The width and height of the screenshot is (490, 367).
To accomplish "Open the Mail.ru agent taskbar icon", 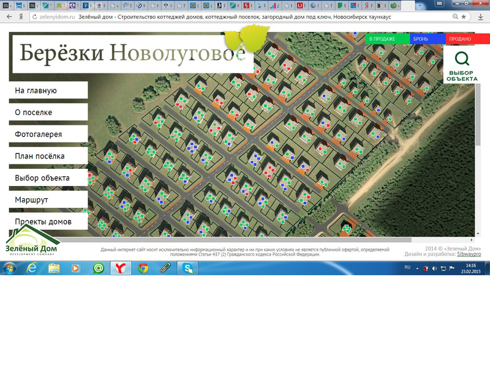I will tap(98, 268).
